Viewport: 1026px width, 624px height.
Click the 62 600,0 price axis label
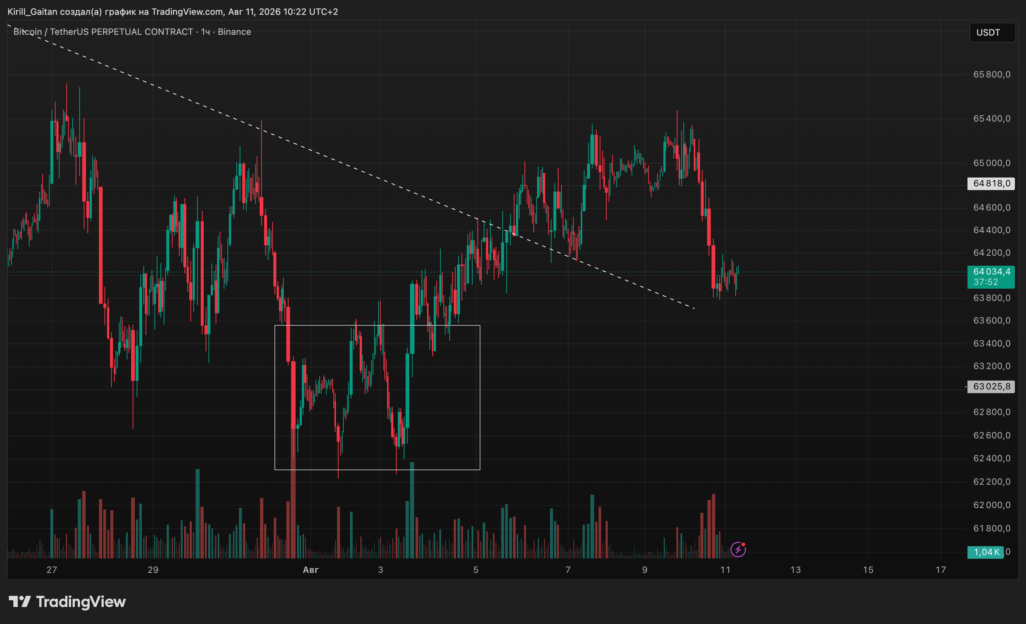(992, 435)
